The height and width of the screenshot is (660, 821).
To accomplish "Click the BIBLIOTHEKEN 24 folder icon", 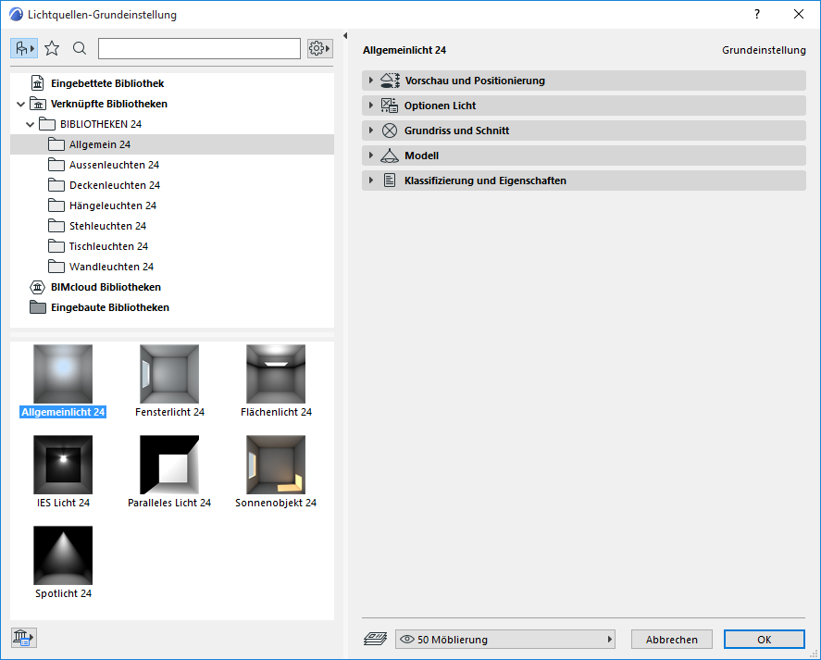I will [47, 124].
